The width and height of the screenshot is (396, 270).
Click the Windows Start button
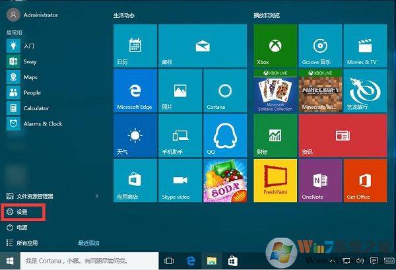click(10, 261)
